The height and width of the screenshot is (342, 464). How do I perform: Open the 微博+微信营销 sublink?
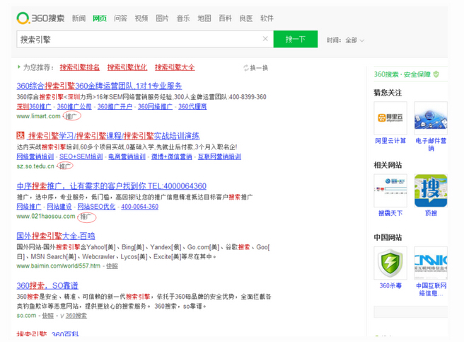pyautogui.click(x=172, y=156)
